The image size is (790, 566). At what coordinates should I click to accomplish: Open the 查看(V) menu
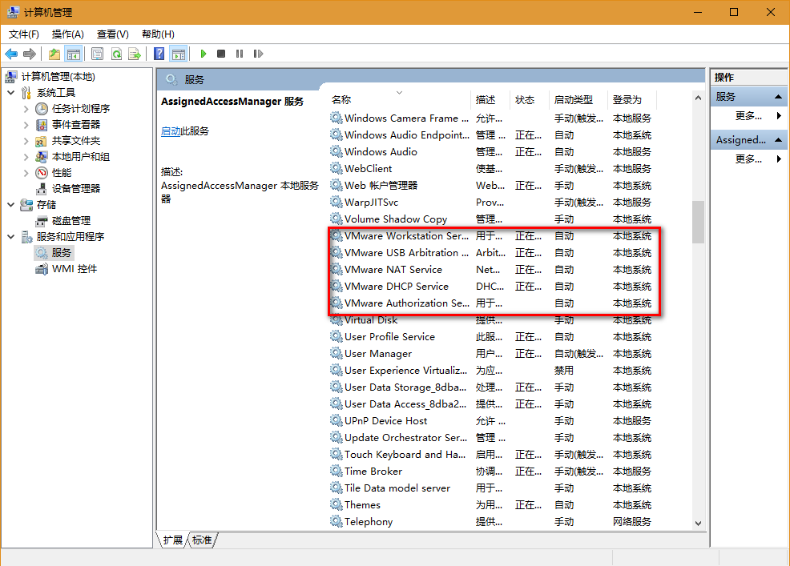click(113, 34)
